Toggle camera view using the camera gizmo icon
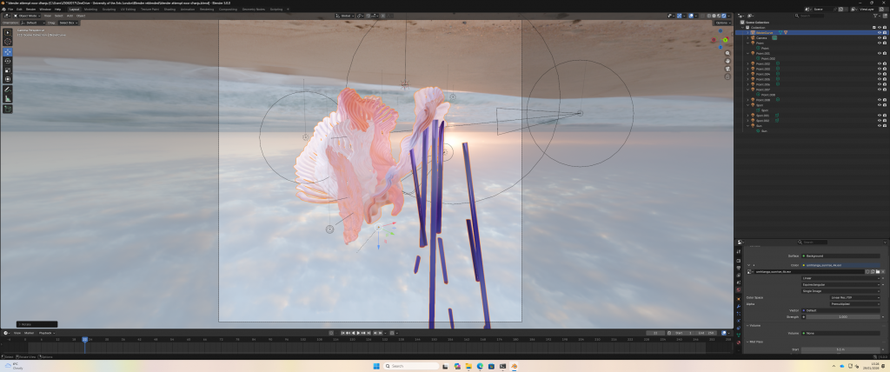 pos(728,70)
